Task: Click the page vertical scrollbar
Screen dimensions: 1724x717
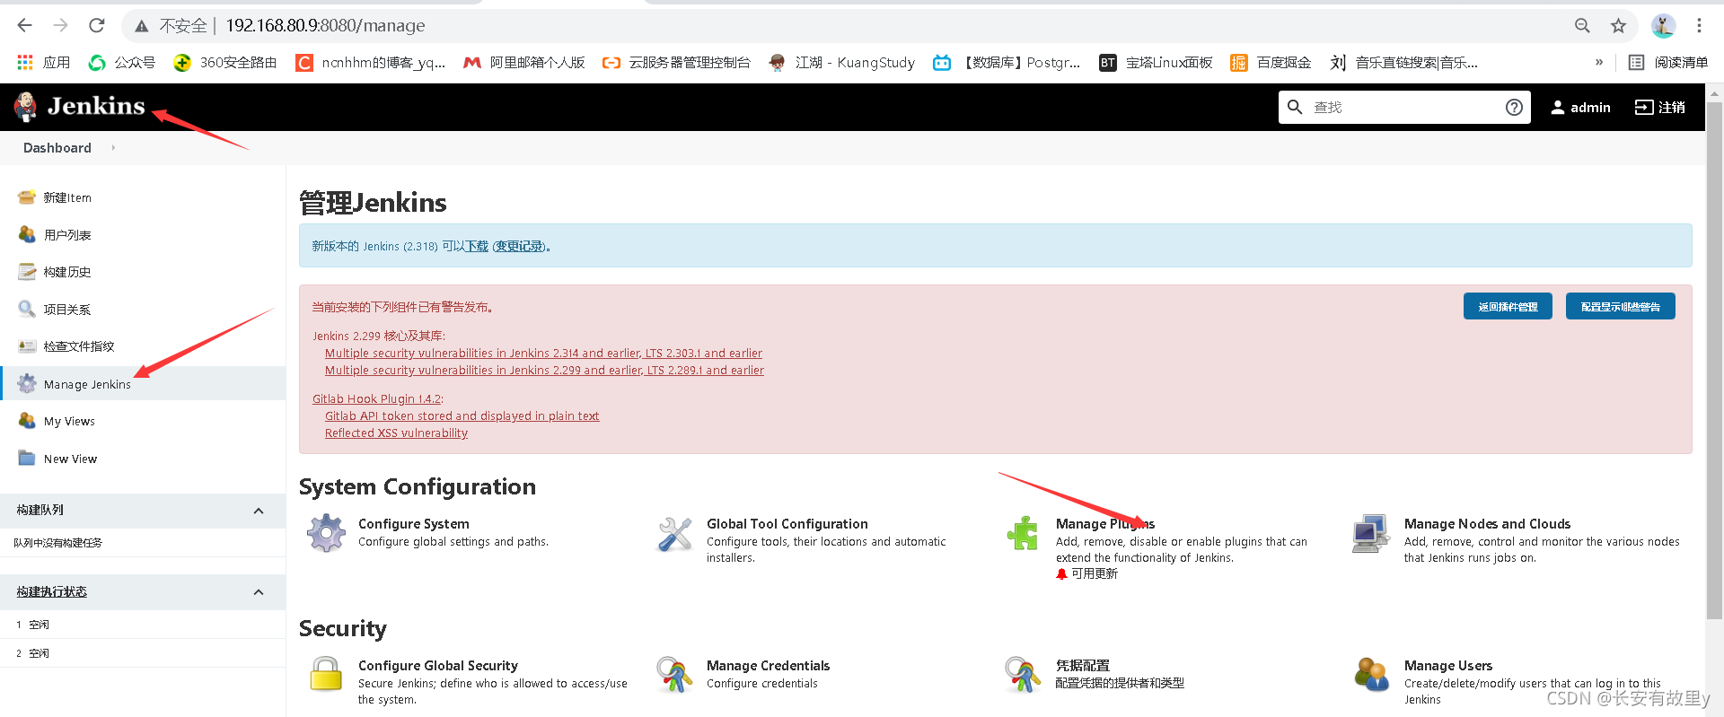Action: pos(1714,359)
